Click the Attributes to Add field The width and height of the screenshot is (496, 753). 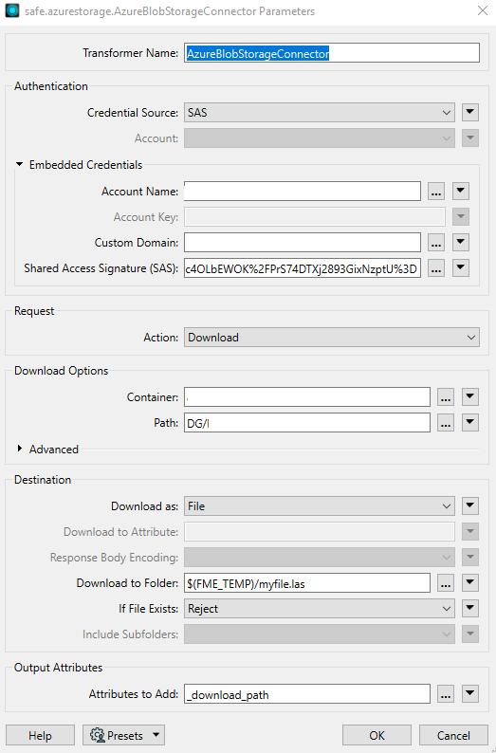[x=307, y=694]
